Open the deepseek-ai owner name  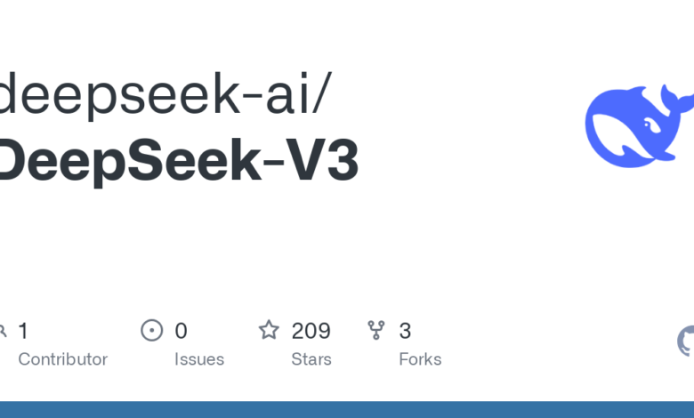pyautogui.click(x=151, y=98)
